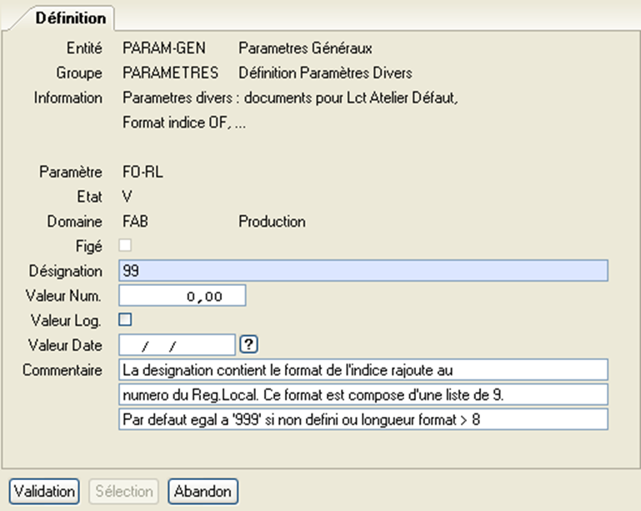Click the PARAM-GEN entity value

[x=163, y=48]
